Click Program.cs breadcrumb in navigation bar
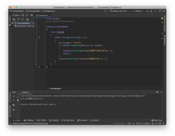The width and height of the screenshot is (175, 136). coord(49,11)
